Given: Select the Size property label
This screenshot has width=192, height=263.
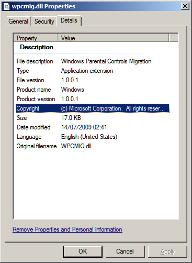Looking at the screenshot, I should [x=22, y=118].
